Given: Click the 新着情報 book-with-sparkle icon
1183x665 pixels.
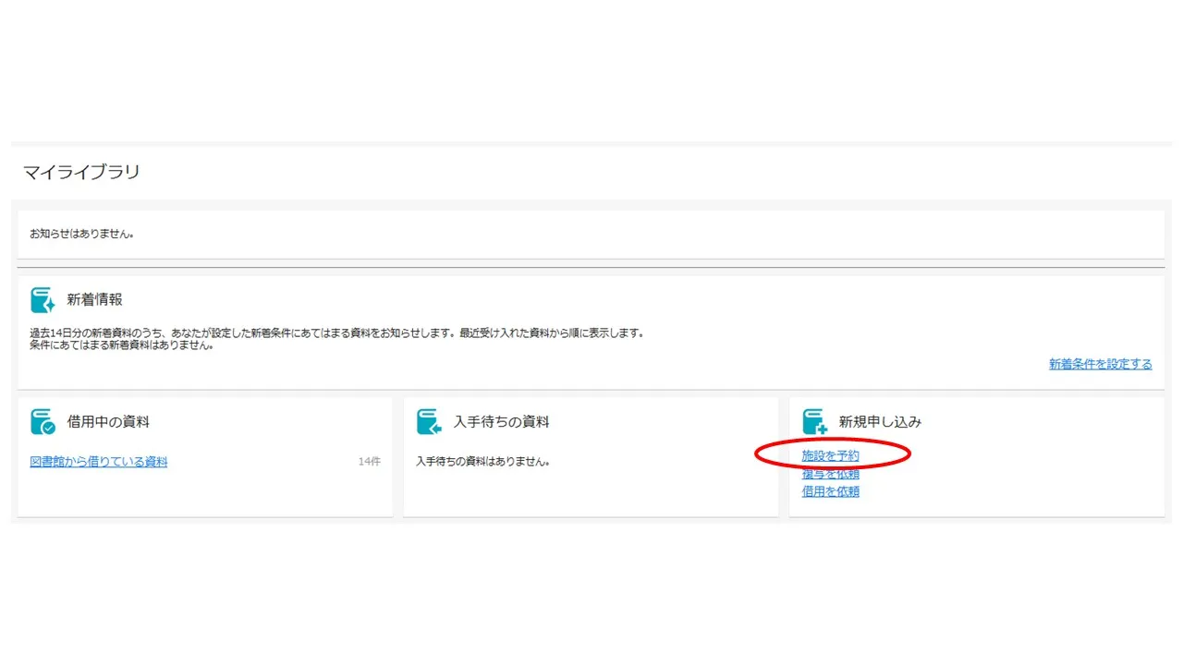Looking at the screenshot, I should [x=43, y=300].
